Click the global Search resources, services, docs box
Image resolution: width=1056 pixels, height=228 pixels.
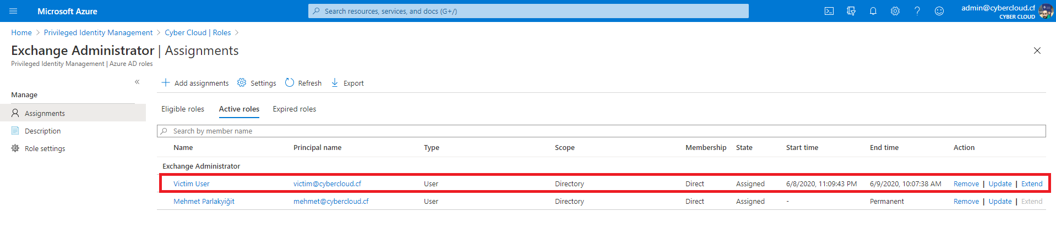529,11
